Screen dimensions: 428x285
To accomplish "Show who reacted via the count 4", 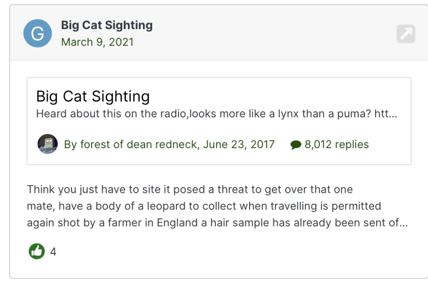I will click(53, 252).
